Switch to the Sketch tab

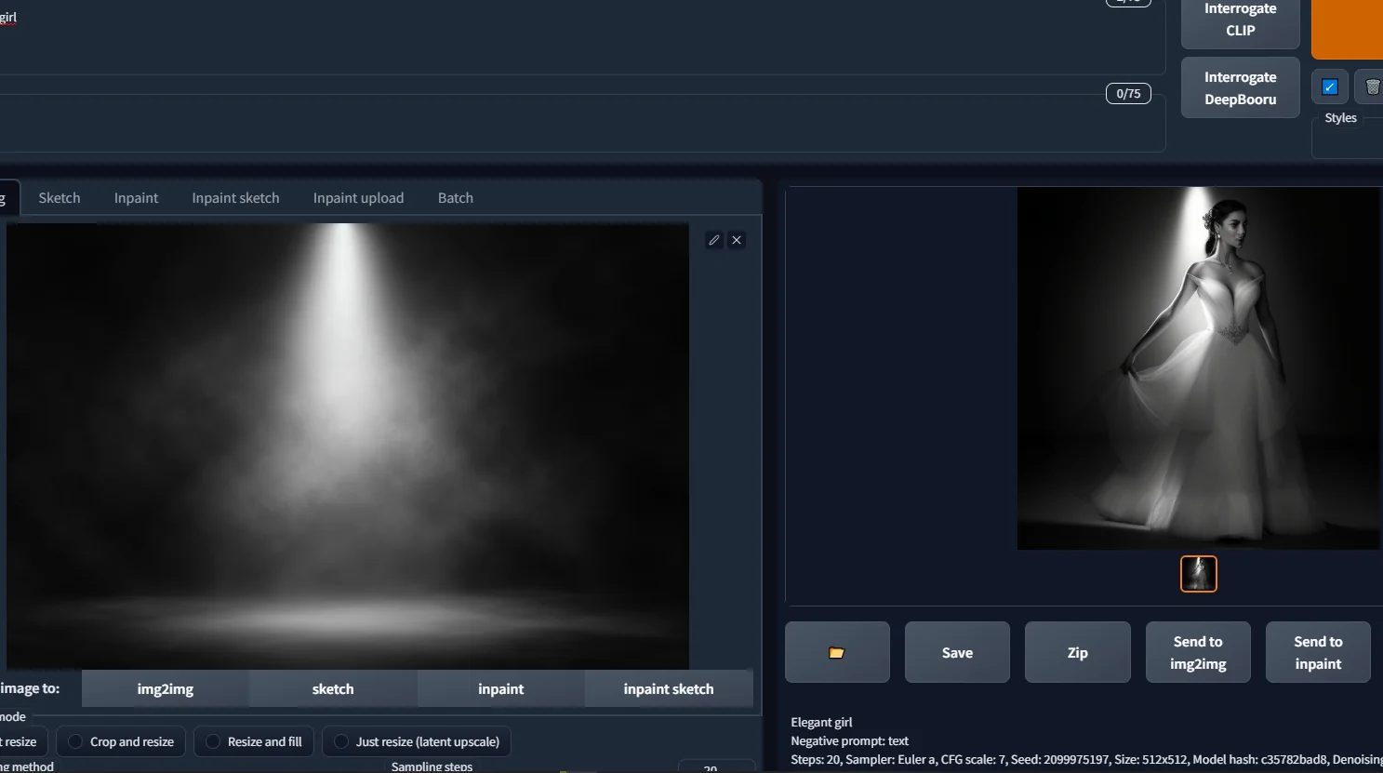click(x=60, y=197)
